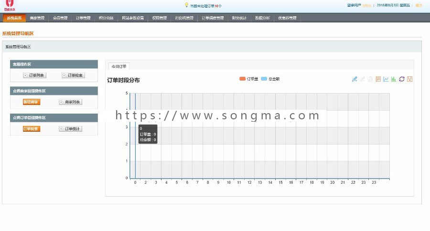Image resolution: width=430 pixels, height=231 pixels.
Task: Toggle the 总金额 series in chart legend
Action: [270, 79]
